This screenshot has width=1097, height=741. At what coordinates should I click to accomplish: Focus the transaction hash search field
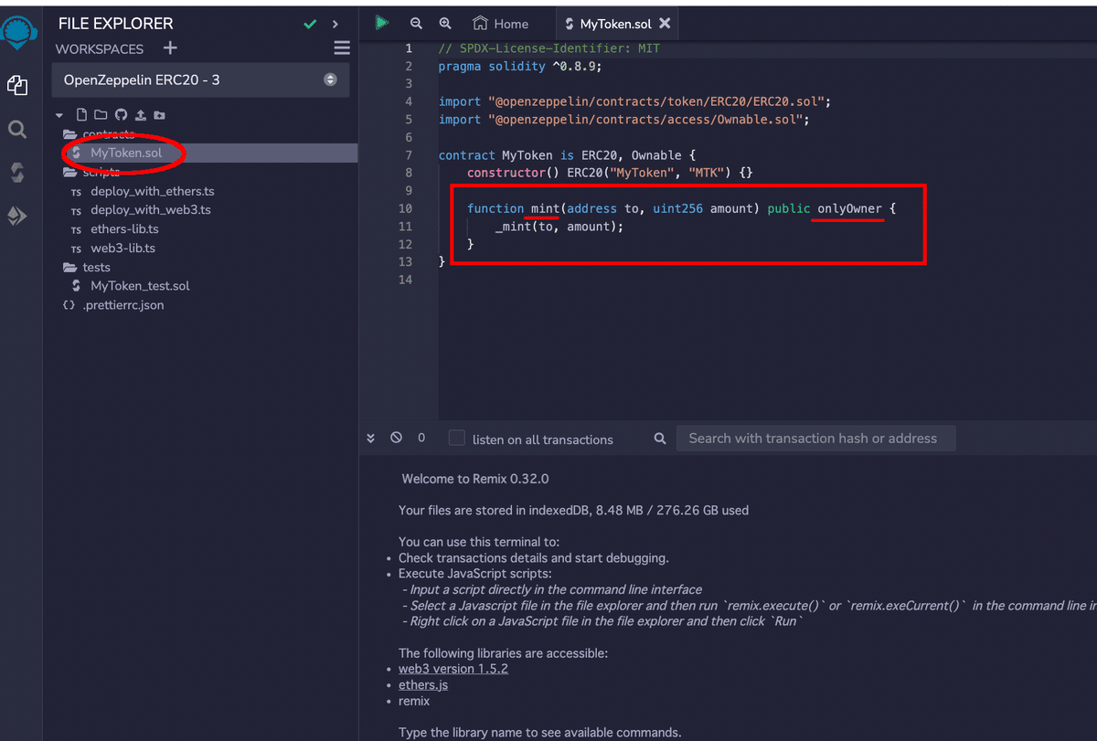[x=815, y=439]
